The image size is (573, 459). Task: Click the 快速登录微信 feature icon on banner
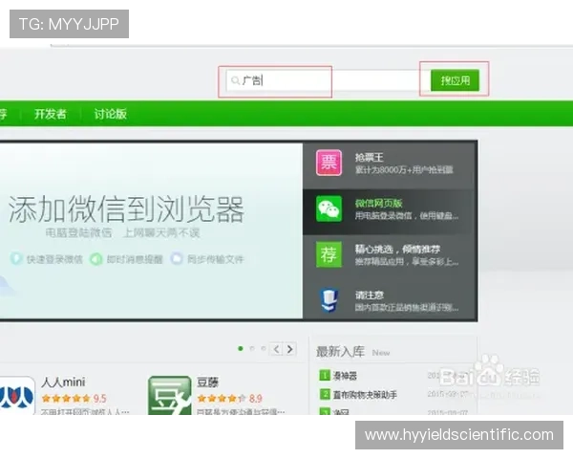[x=16, y=258]
